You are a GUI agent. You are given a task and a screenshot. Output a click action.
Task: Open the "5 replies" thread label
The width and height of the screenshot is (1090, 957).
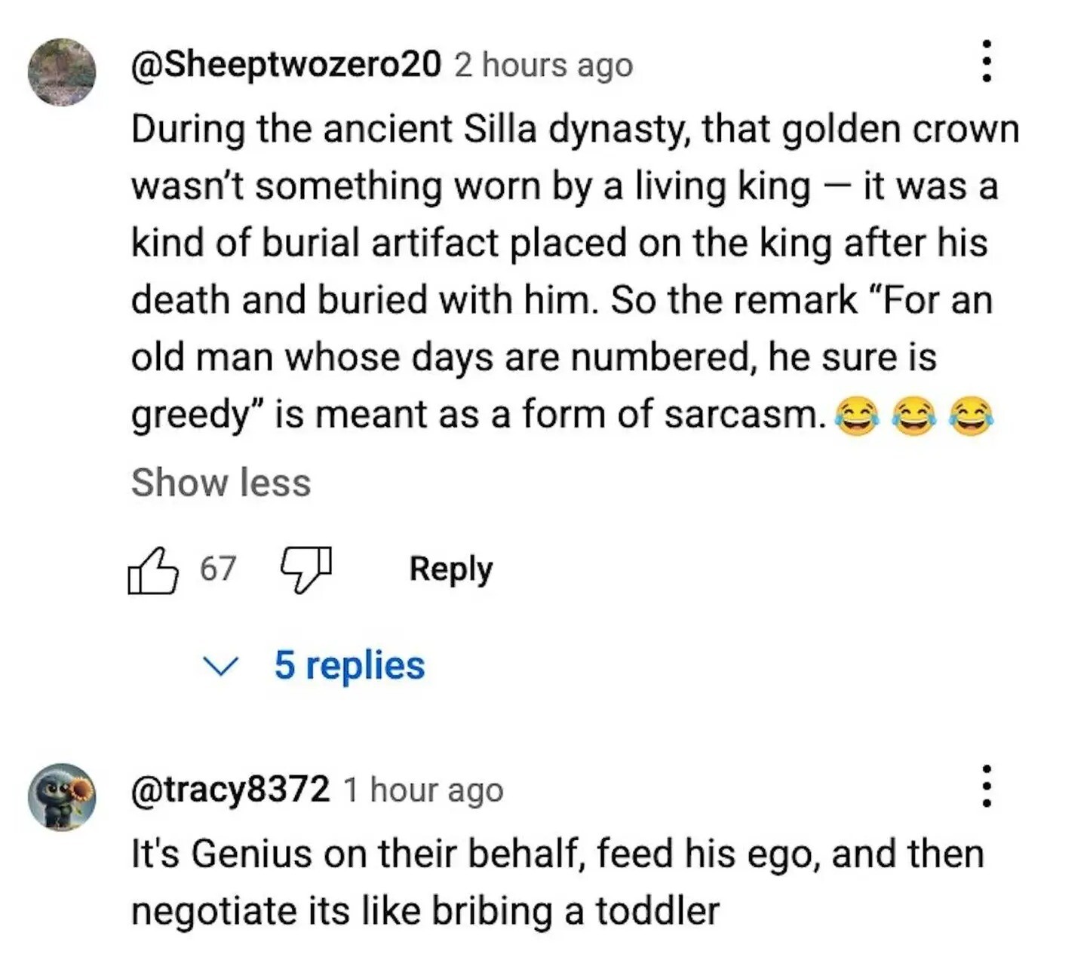click(x=349, y=666)
